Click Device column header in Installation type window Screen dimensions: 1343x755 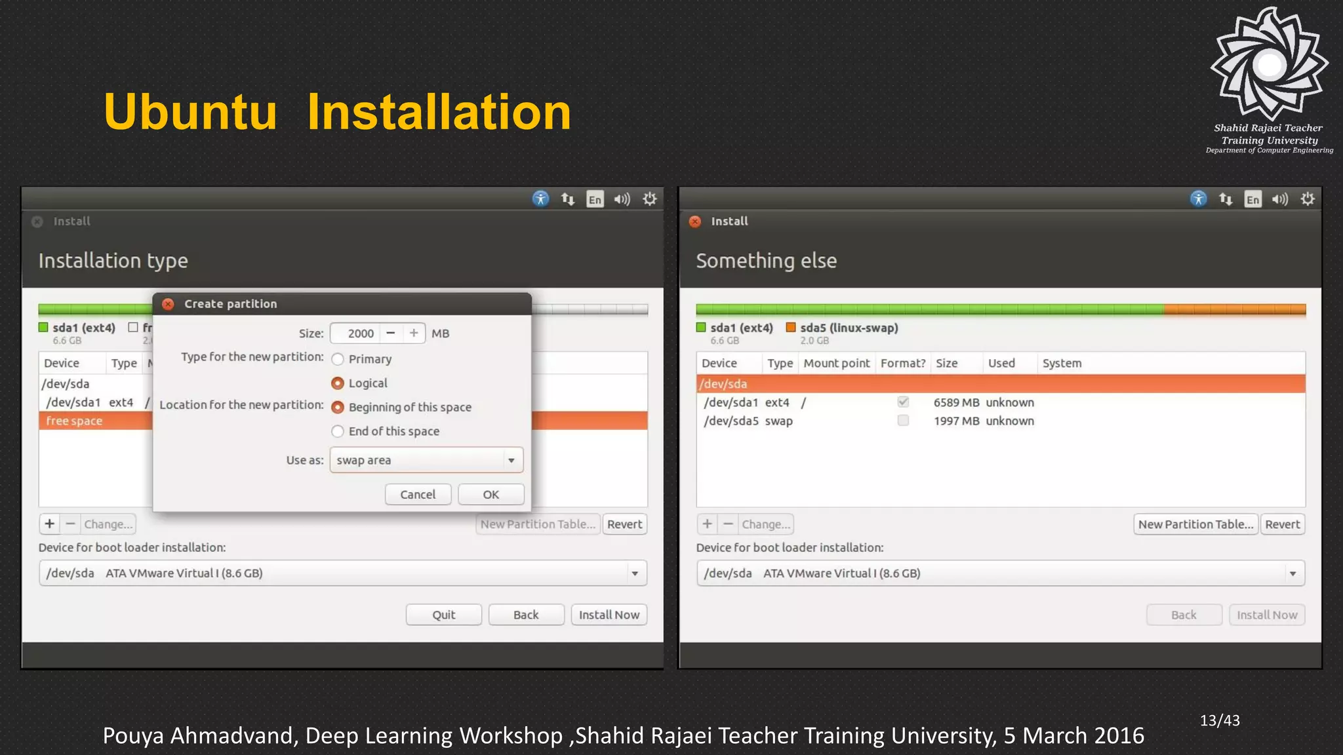click(71, 363)
